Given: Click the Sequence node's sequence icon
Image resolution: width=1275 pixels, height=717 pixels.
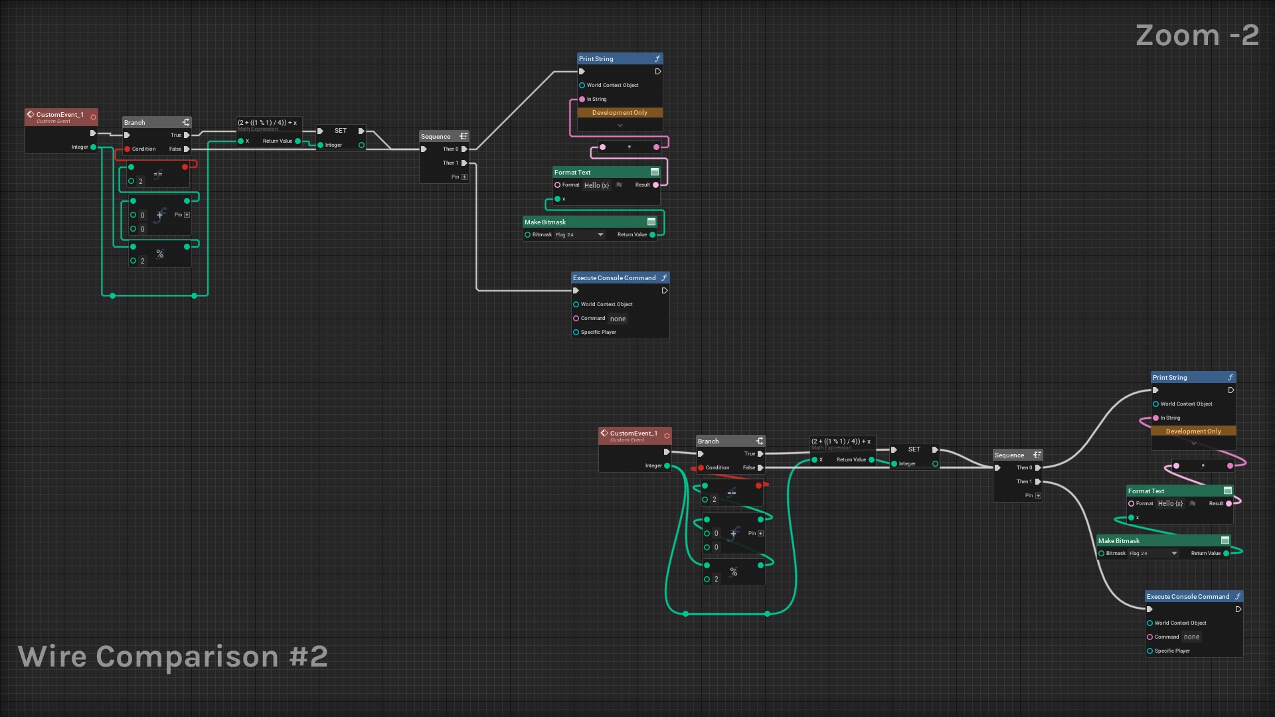Looking at the screenshot, I should (463, 136).
